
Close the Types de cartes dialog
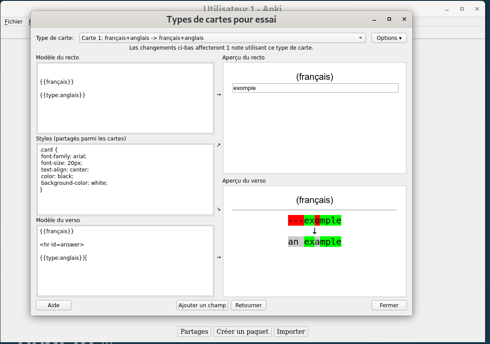click(x=404, y=19)
